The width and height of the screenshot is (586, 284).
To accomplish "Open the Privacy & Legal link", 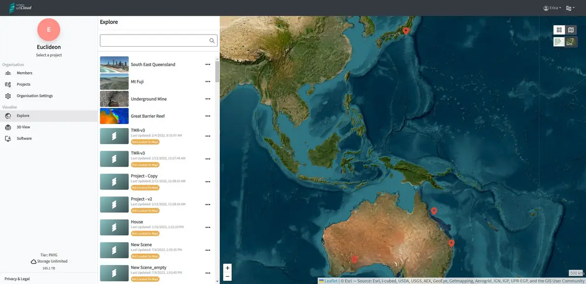I will (17, 279).
